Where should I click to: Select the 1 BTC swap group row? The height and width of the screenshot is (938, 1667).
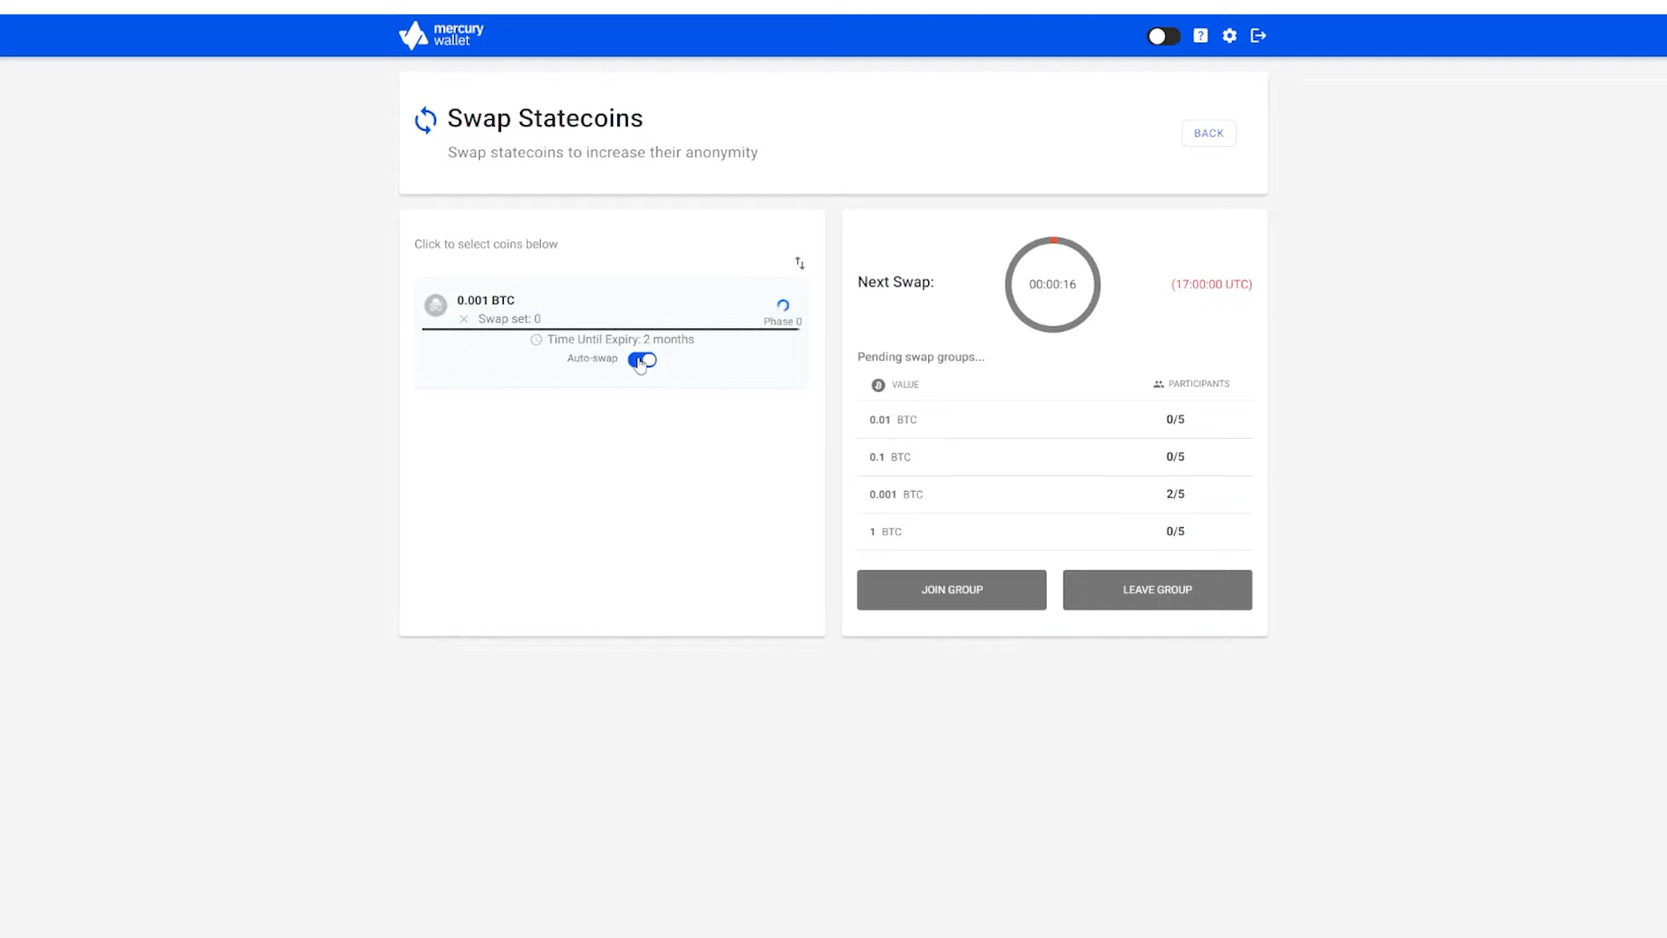[1054, 532]
